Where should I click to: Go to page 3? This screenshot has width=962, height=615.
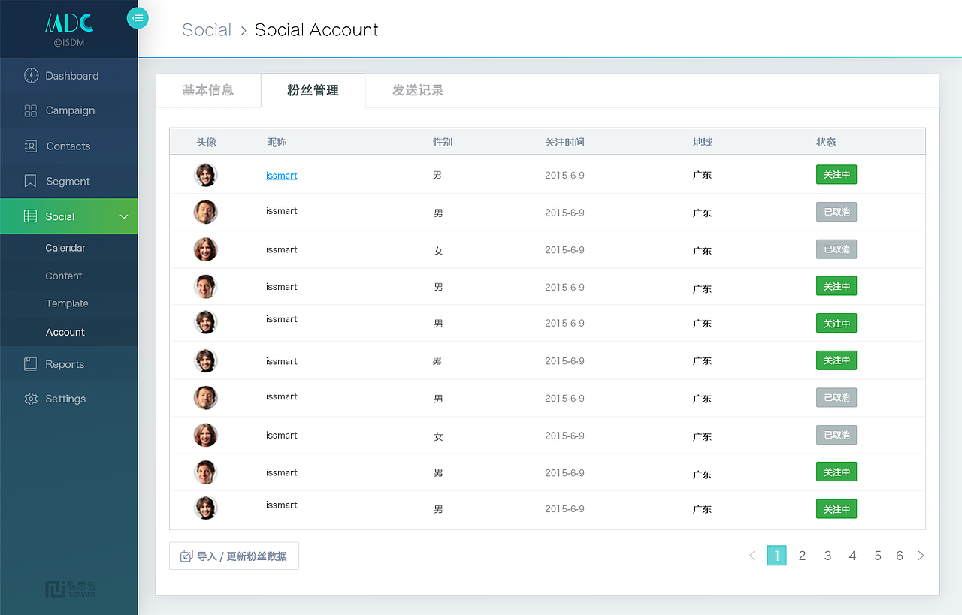[x=827, y=556]
